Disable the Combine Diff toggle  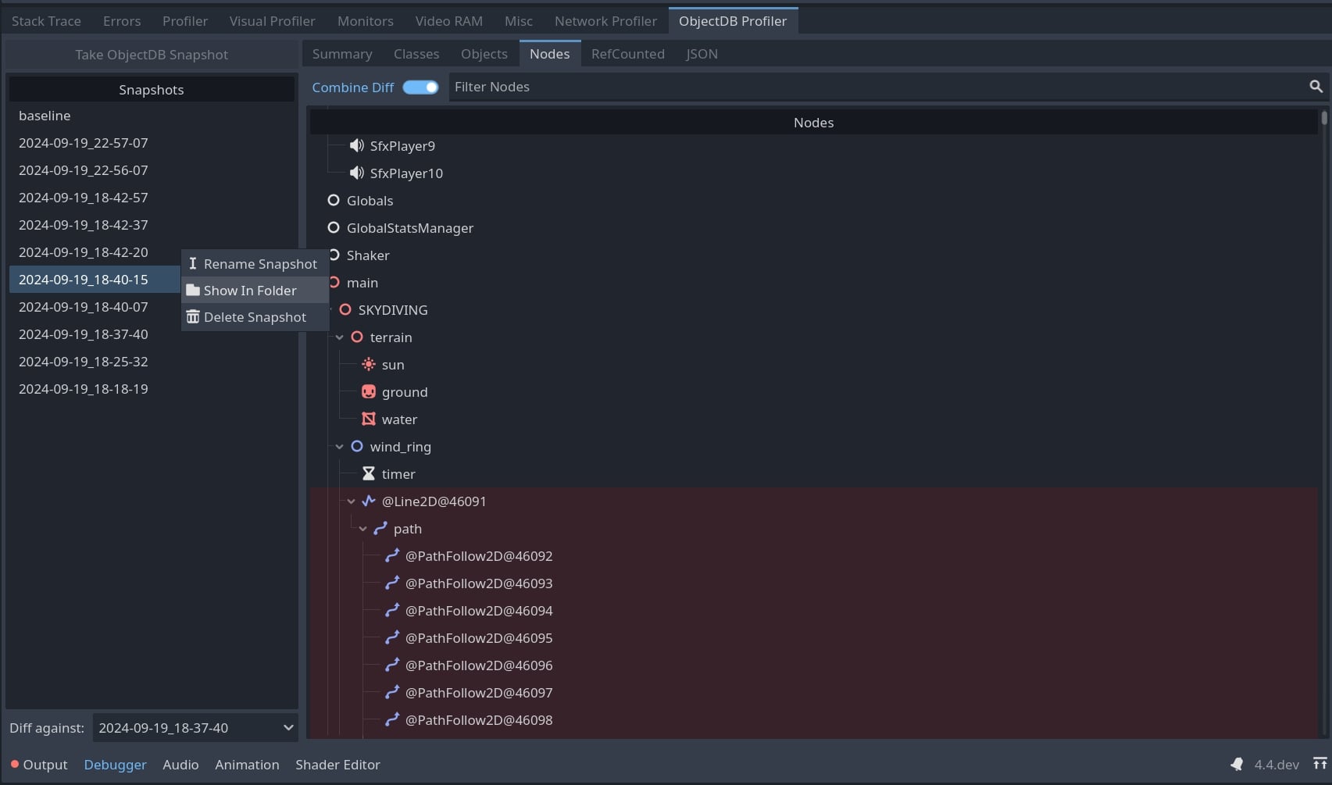420,87
